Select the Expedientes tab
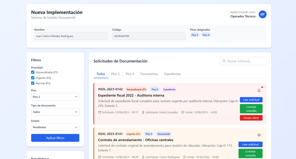296x159 pixels. click(x=173, y=74)
